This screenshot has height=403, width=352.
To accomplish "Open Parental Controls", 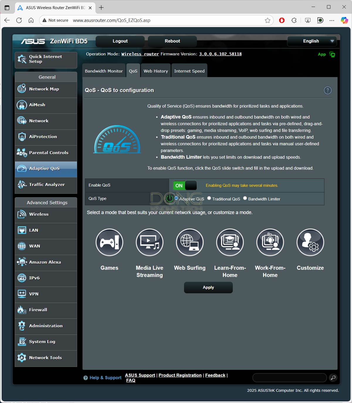I will click(x=46, y=153).
